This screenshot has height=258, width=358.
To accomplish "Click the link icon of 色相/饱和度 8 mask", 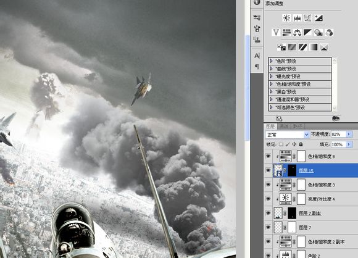I will [294, 156].
